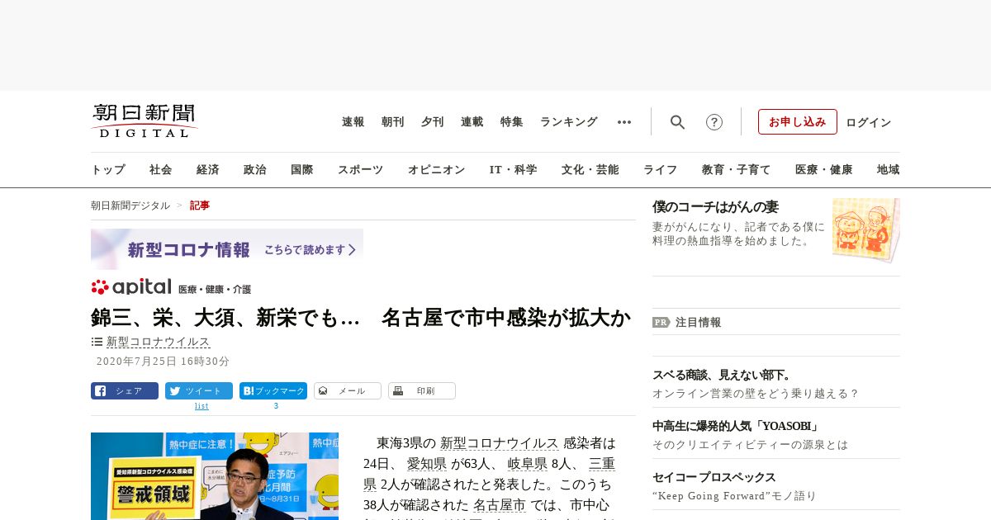This screenshot has width=991, height=520.
Task: Click the 朝日新聞デジタル breadcrumb link
Action: coord(130,206)
